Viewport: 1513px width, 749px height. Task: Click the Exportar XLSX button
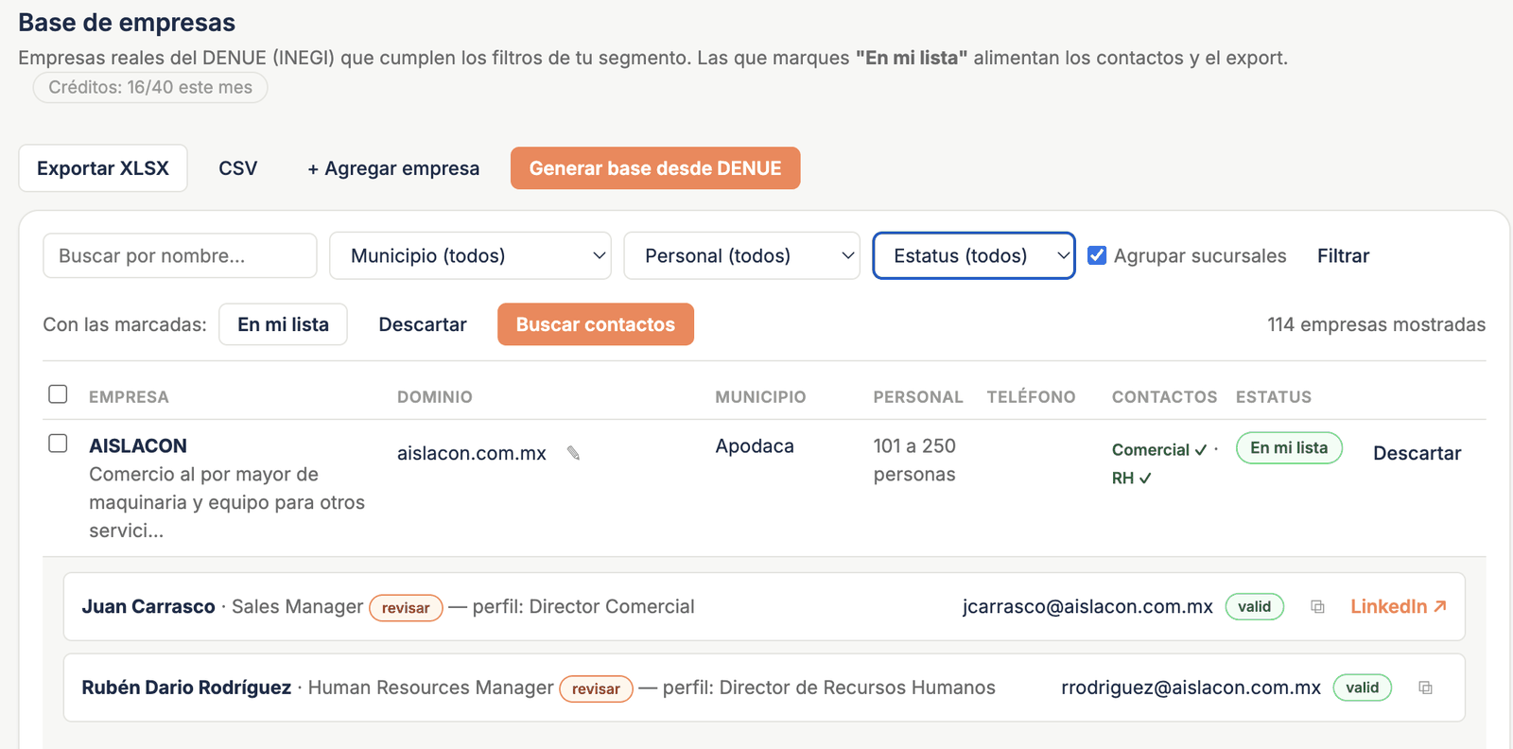103,168
